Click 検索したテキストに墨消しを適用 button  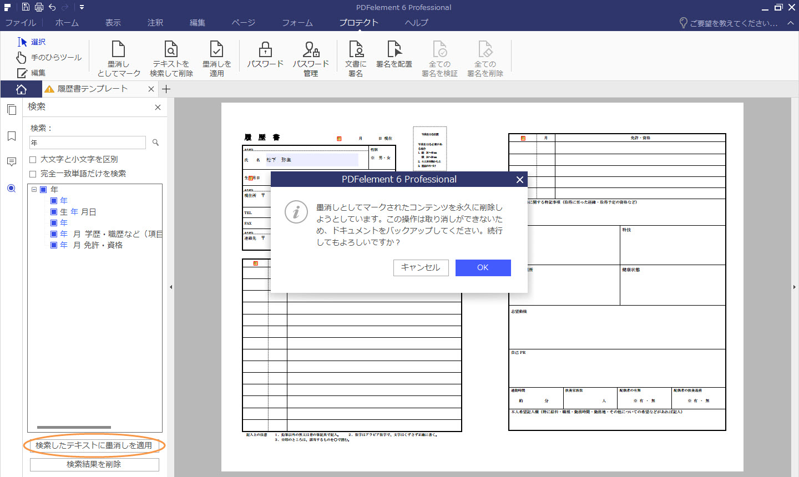94,445
